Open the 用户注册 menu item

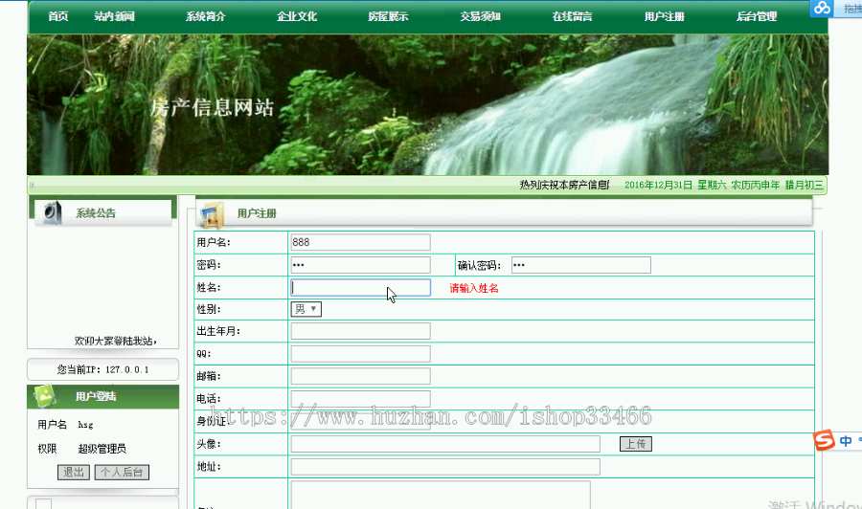click(664, 16)
